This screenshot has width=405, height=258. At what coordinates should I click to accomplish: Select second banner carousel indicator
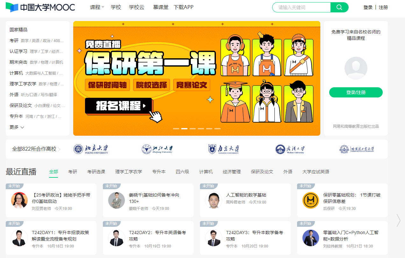pyautogui.click(x=184, y=128)
